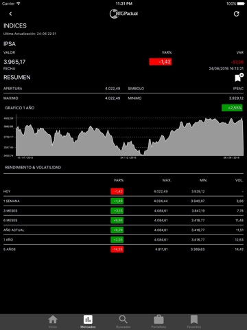Viewport: 247px width, 330px height.
Task: Select the HOY performance row
Action: 123,191
